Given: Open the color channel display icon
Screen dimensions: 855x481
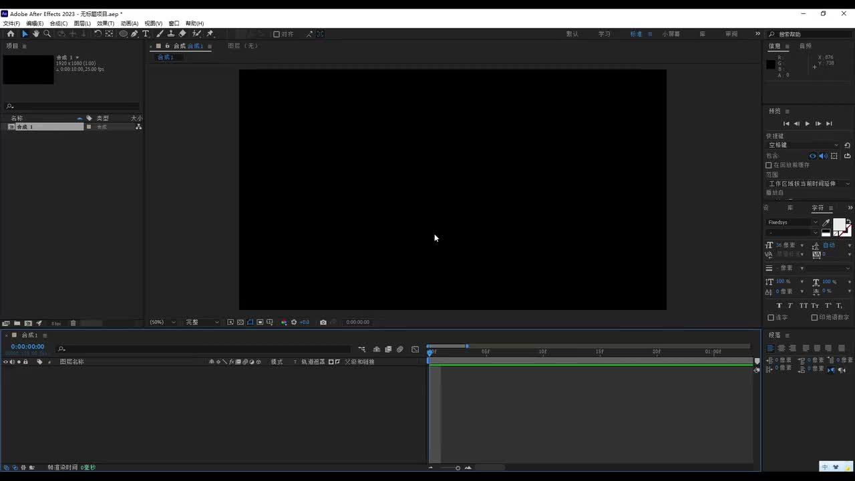Looking at the screenshot, I should 284,322.
